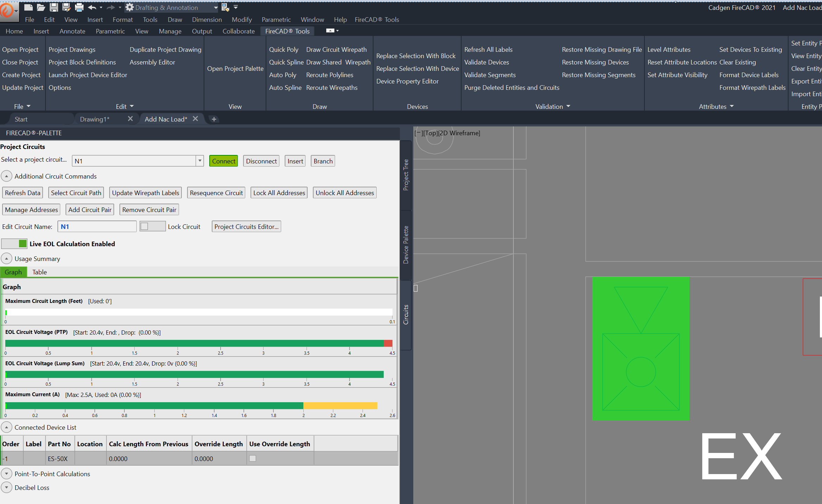Click the Branch button
Screen dimensions: 822x504
click(x=323, y=161)
